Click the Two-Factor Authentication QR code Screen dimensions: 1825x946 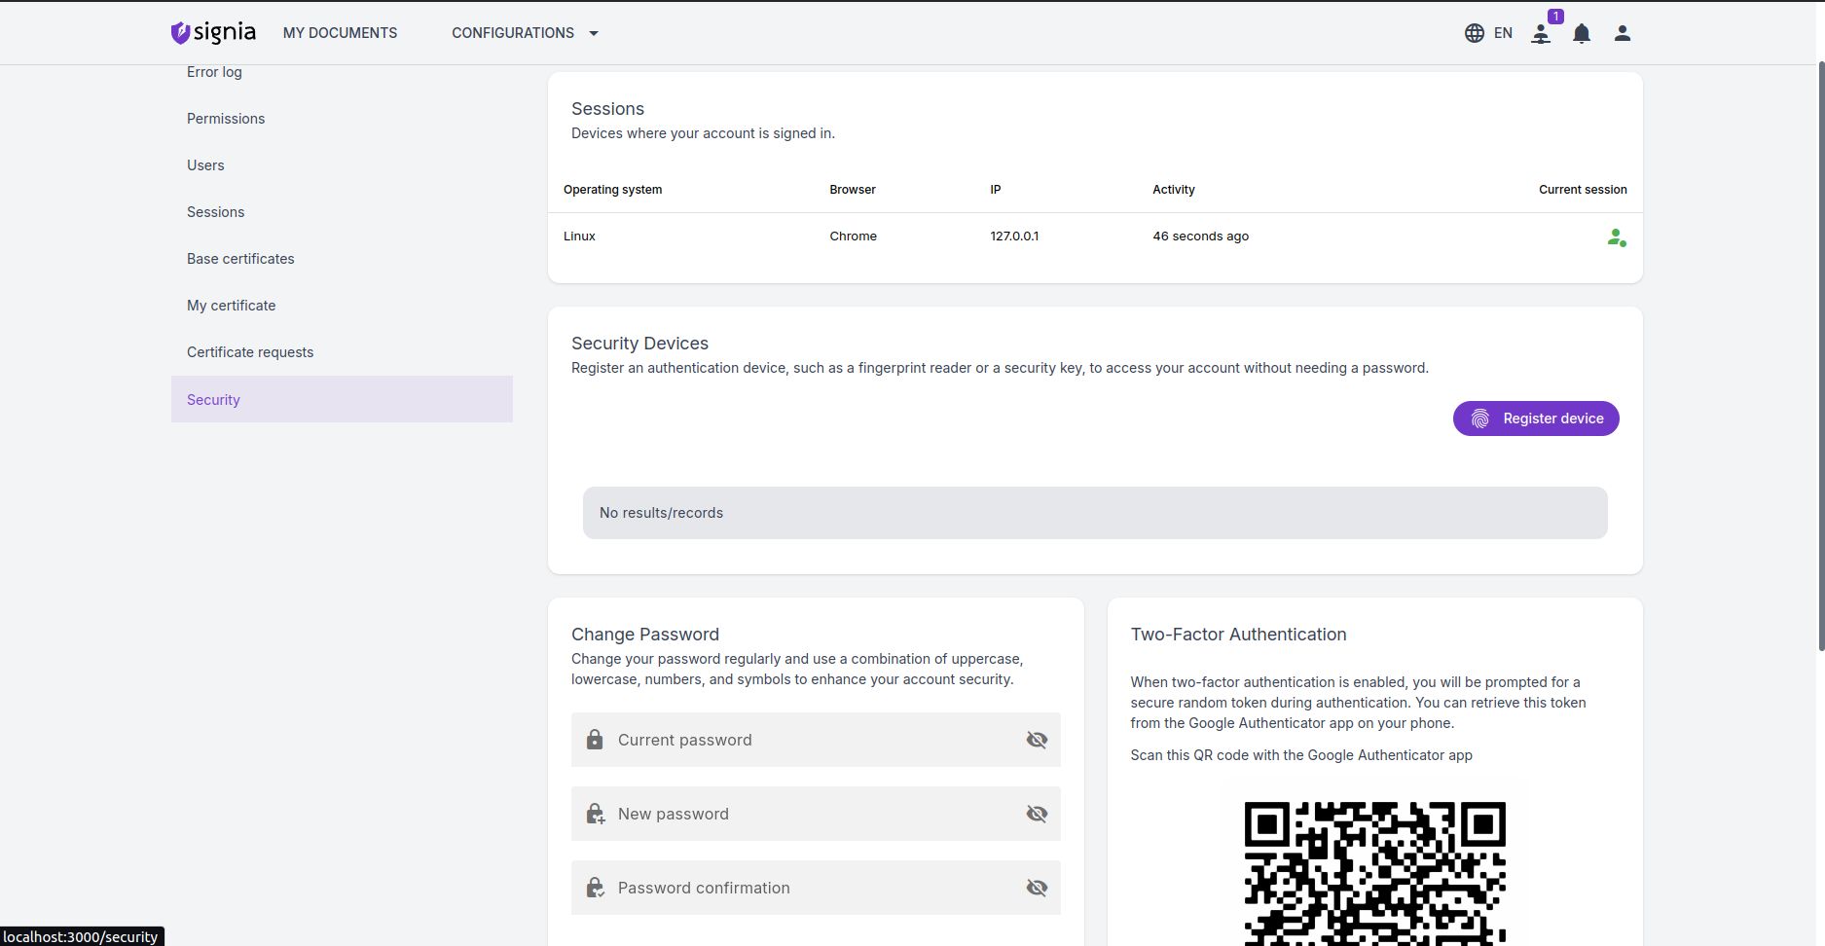(1374, 872)
